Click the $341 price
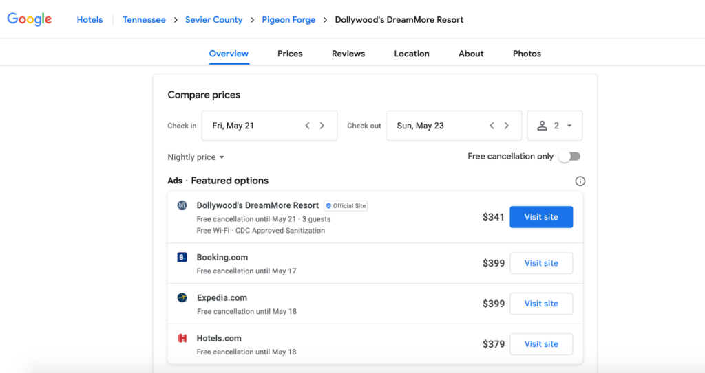This screenshot has height=373, width=705. click(x=493, y=217)
